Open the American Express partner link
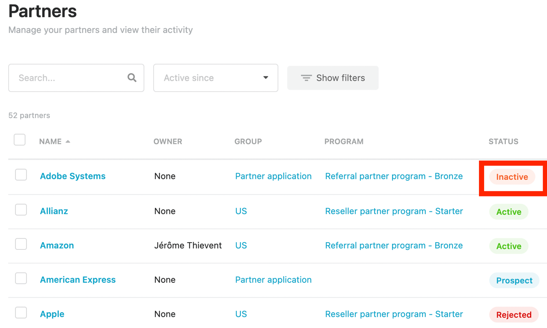Viewport: 547px width, 328px height. click(78, 280)
